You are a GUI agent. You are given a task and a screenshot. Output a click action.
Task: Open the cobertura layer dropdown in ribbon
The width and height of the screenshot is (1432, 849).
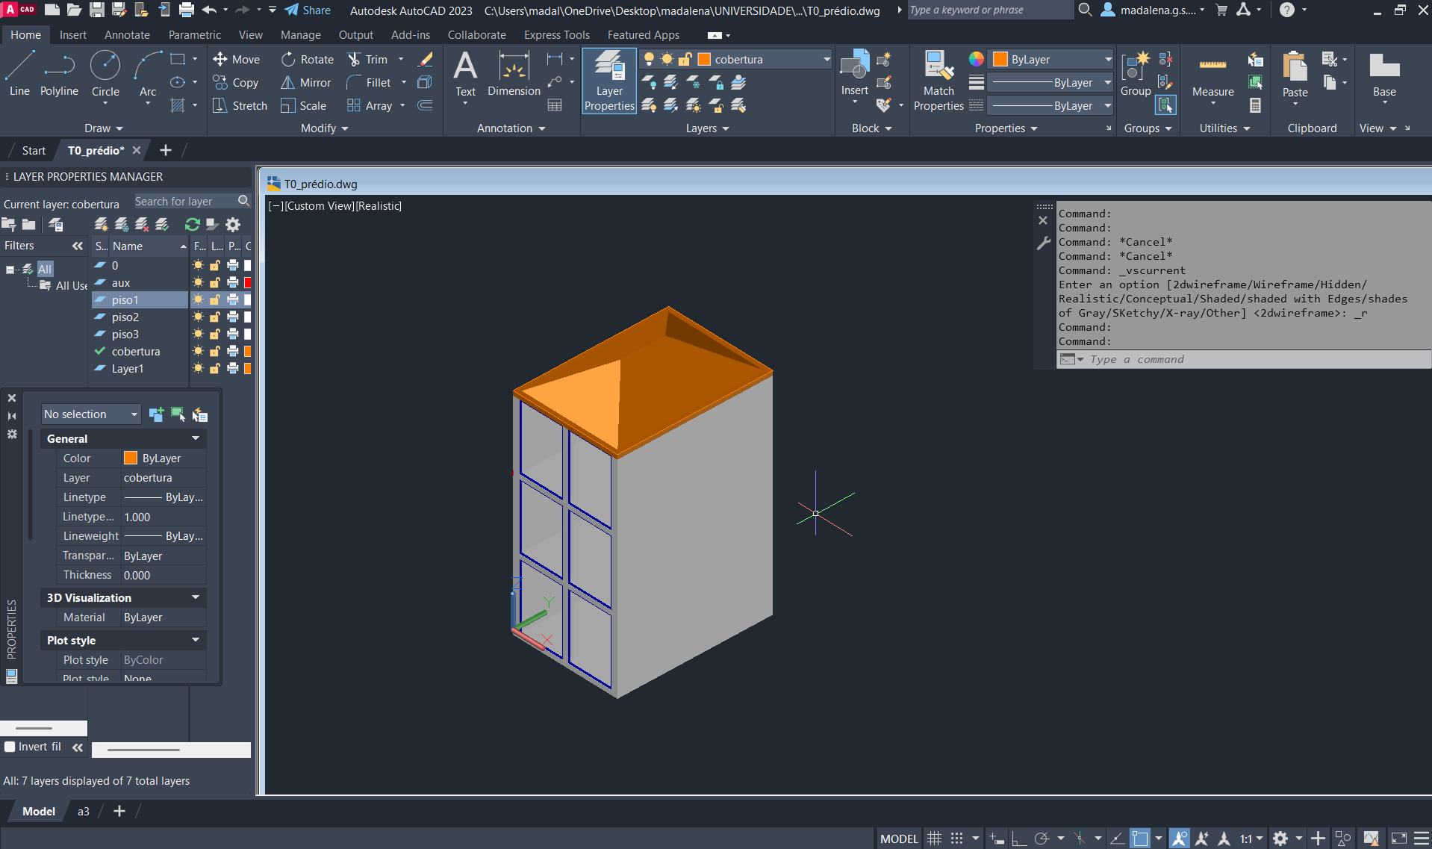point(826,60)
